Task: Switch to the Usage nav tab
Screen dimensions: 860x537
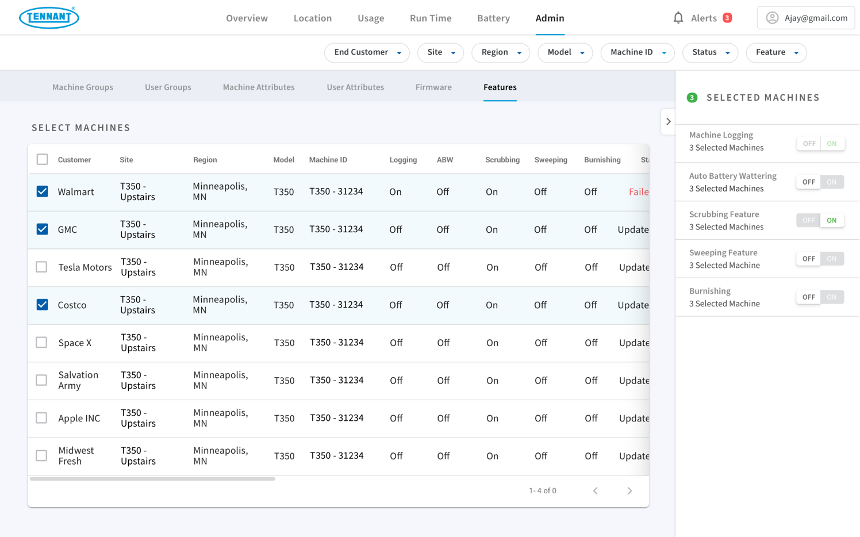Action: coord(371,18)
